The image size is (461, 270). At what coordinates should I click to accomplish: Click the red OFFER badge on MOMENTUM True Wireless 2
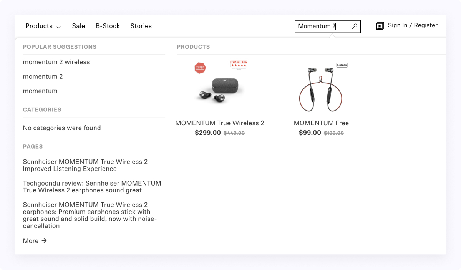pyautogui.click(x=200, y=68)
